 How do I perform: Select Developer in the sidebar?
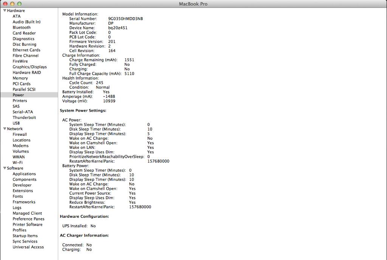coord(22,185)
